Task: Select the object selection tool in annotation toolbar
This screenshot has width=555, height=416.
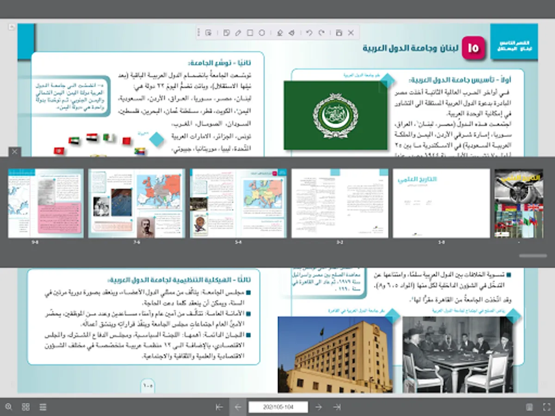Action: 209,33
